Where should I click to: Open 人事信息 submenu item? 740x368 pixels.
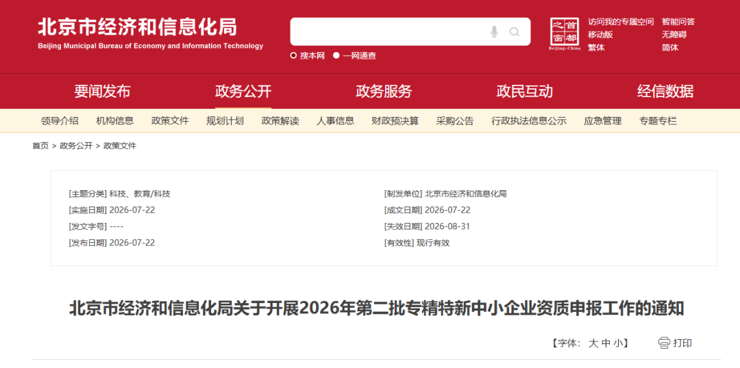[335, 121]
